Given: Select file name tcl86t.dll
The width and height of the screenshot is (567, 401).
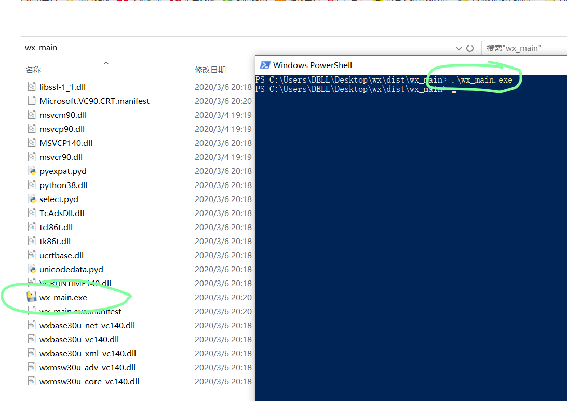Looking at the screenshot, I should 56,227.
